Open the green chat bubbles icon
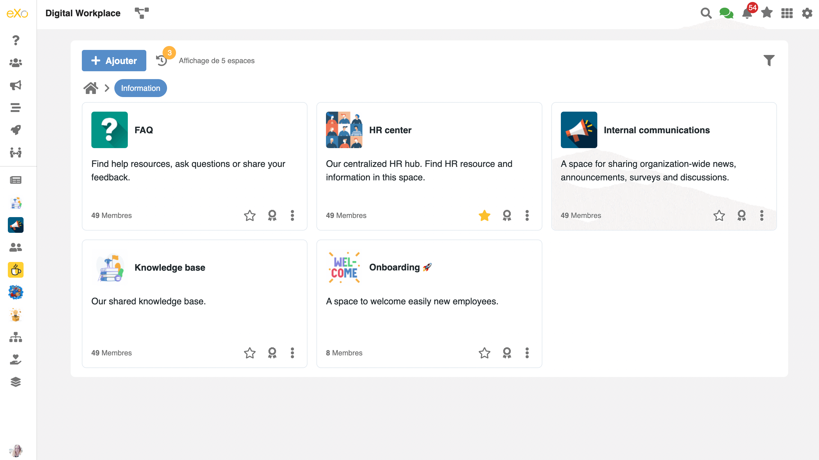Image resolution: width=819 pixels, height=460 pixels. click(726, 13)
